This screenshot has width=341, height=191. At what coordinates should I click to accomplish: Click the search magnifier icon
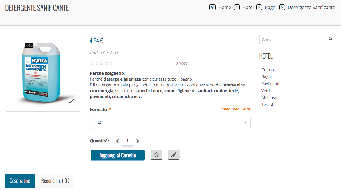pos(330,39)
